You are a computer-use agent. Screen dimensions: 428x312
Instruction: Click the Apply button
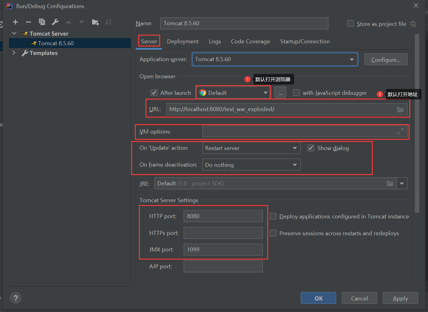(x=400, y=298)
